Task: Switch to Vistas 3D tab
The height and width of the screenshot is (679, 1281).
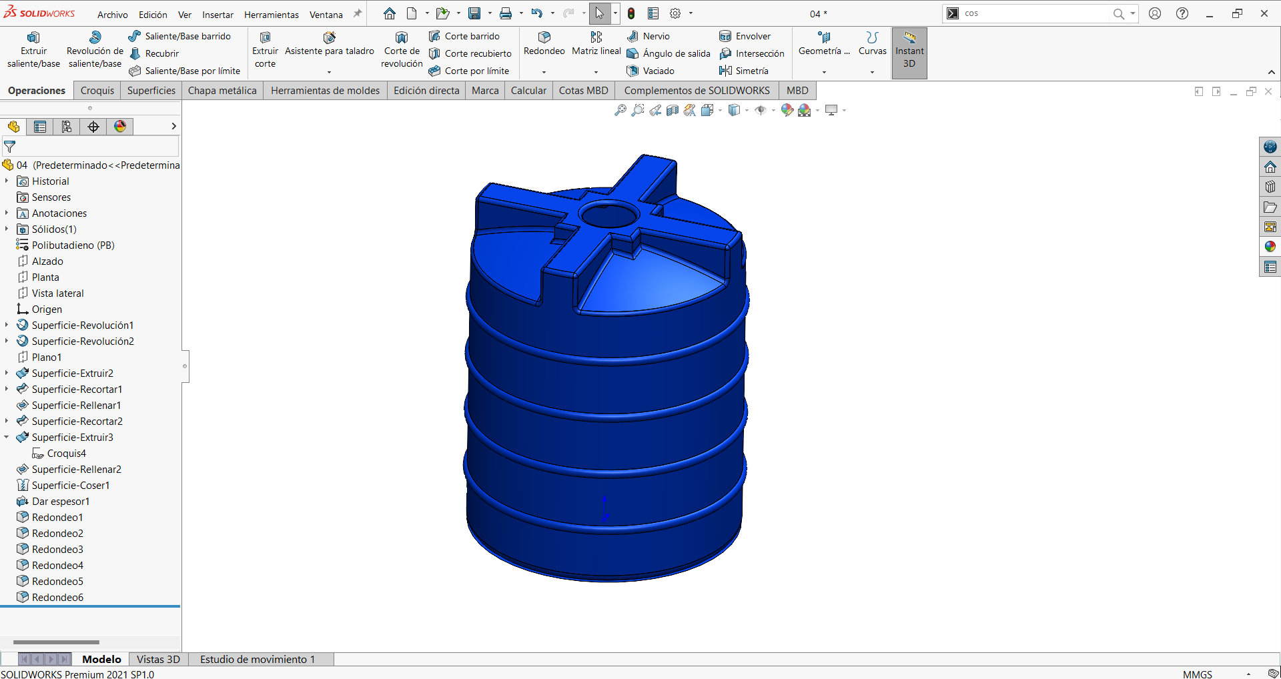Action: tap(158, 659)
